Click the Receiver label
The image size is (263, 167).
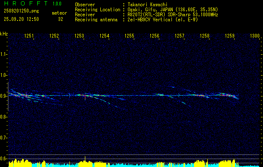tap(85, 15)
